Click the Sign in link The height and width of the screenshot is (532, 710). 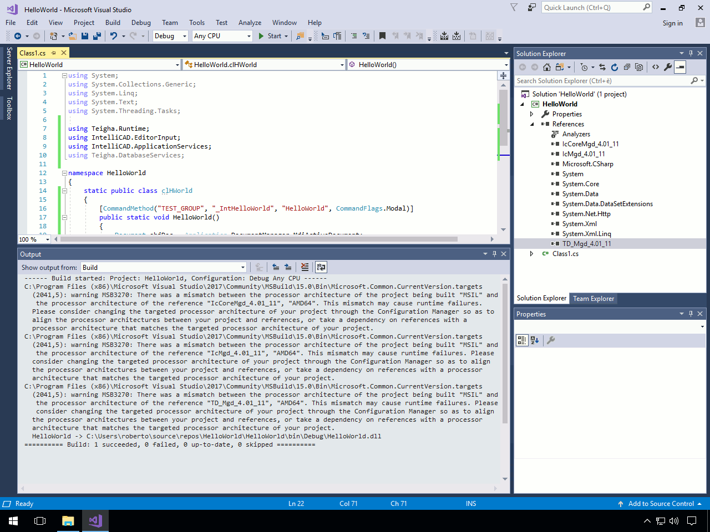click(x=672, y=23)
